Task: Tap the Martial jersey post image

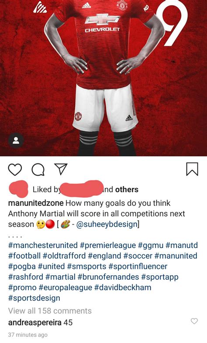Action: point(103,78)
